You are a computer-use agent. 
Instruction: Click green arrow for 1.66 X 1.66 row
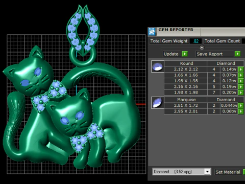point(241,75)
